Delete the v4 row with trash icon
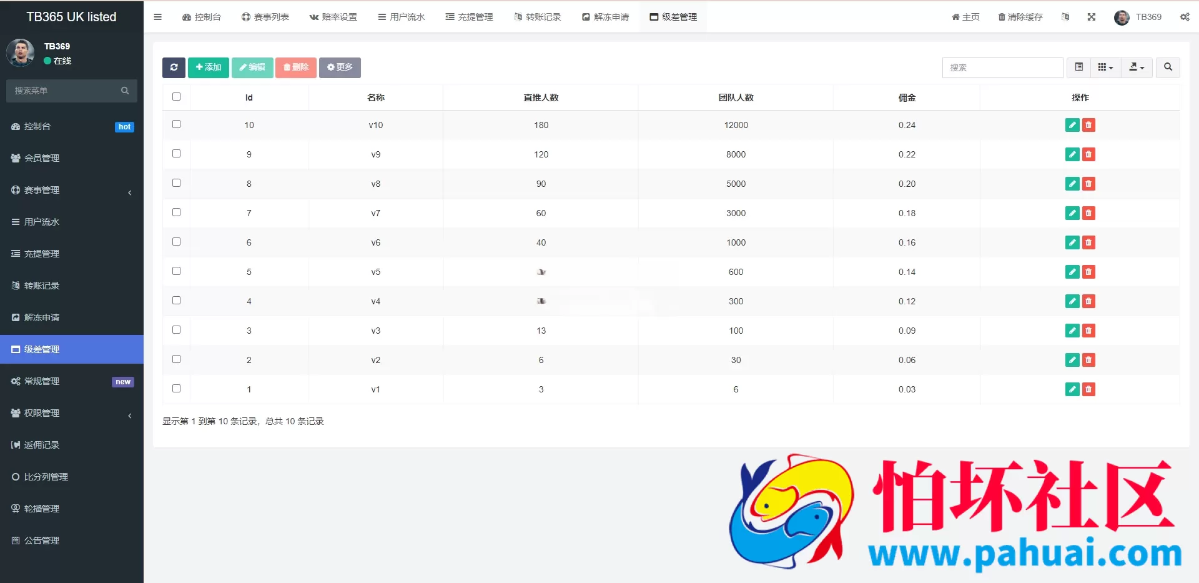The image size is (1199, 583). (x=1088, y=301)
